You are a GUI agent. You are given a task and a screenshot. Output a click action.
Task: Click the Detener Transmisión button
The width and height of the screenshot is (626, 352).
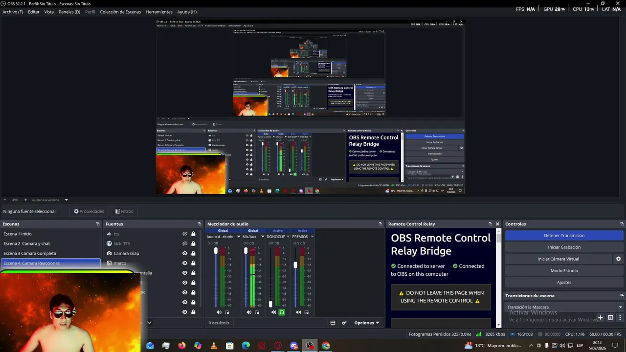(564, 236)
